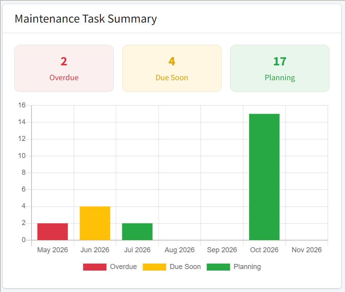Click the Maintenance Task Summary title
Viewport: 345px width, 292px height.
pos(86,19)
